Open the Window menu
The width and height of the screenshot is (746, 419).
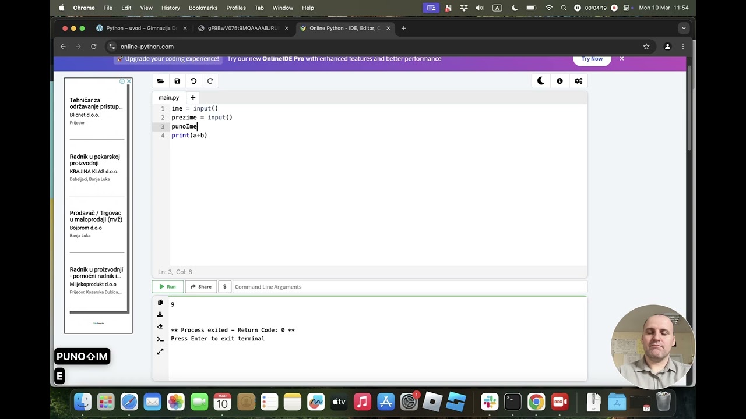tap(283, 8)
